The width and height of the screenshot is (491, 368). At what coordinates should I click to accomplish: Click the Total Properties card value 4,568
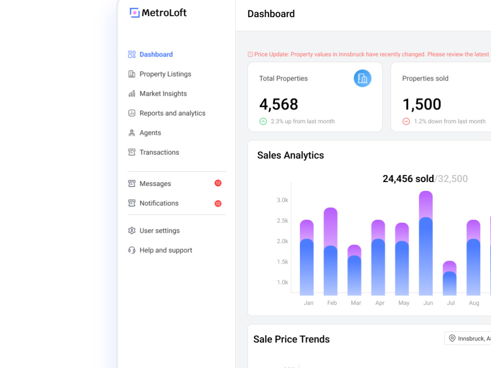pyautogui.click(x=279, y=104)
